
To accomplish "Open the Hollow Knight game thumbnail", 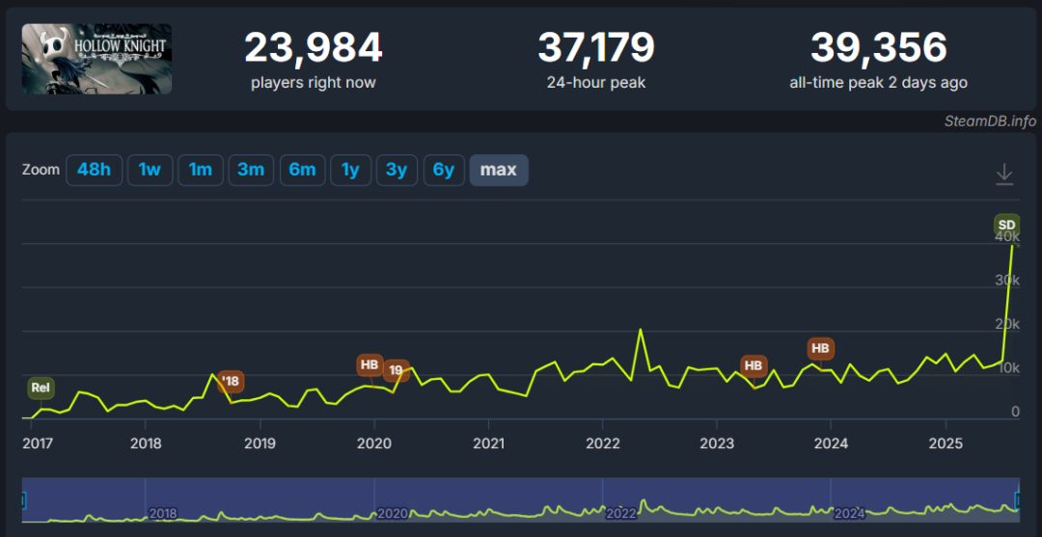I will (x=96, y=59).
